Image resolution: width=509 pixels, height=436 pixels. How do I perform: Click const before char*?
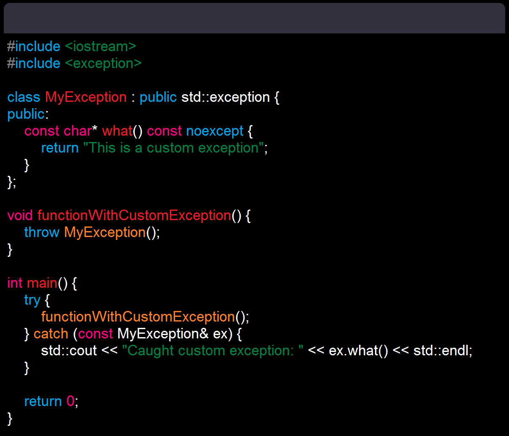click(x=42, y=131)
